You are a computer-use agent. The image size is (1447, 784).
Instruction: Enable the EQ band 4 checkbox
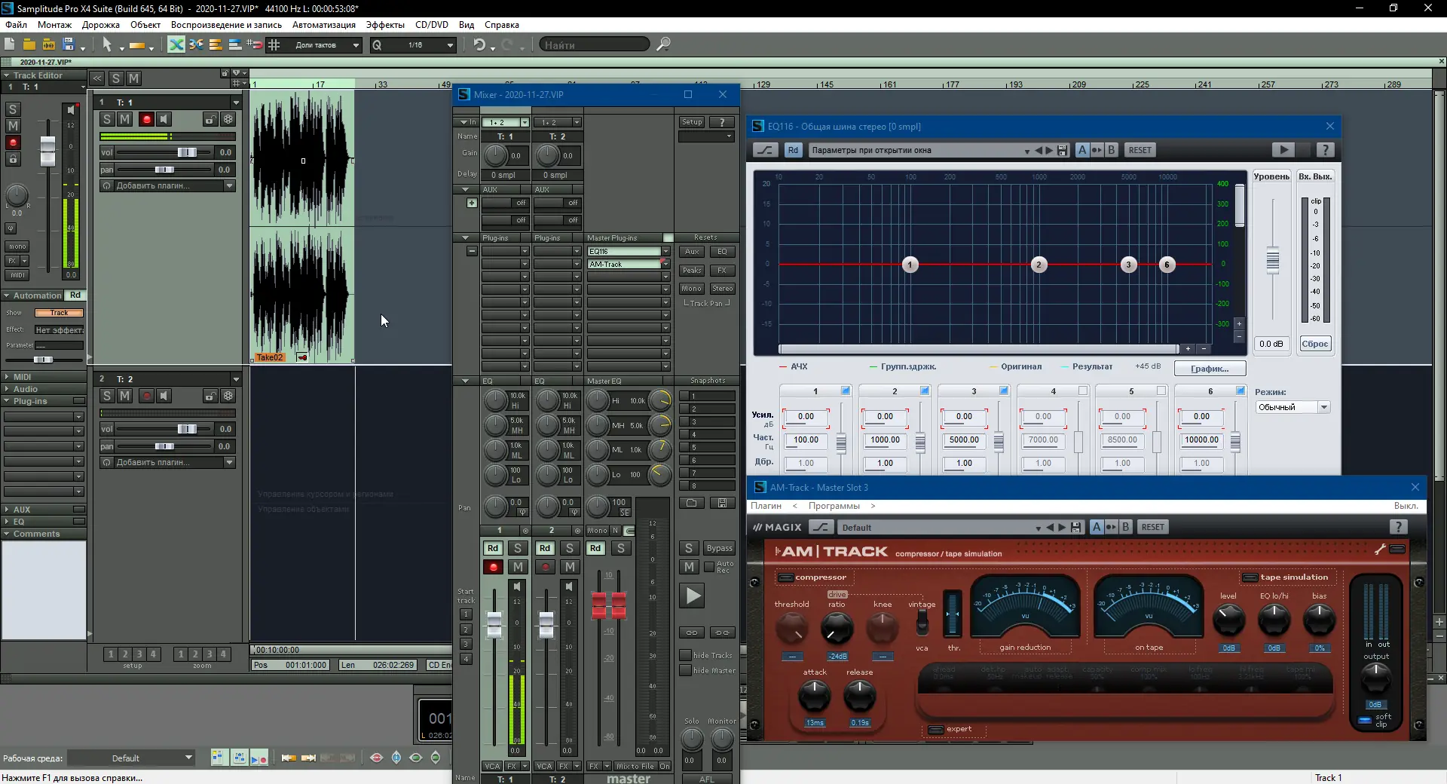coord(1083,390)
